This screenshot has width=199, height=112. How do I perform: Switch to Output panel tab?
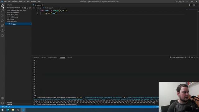click(x=44, y=57)
